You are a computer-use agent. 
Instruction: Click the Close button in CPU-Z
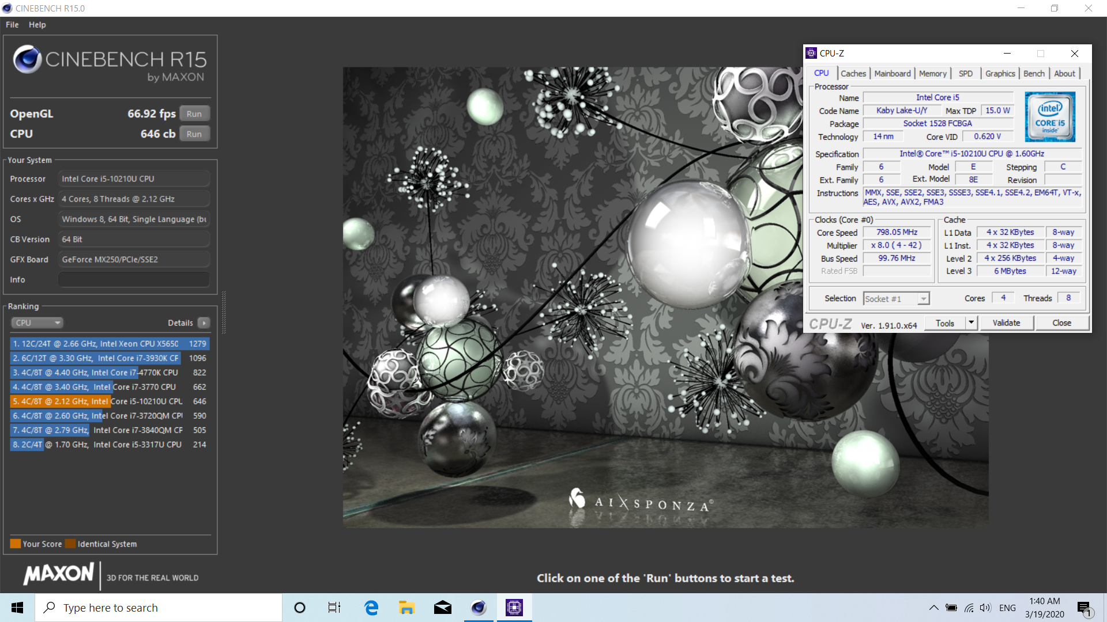[x=1061, y=323]
